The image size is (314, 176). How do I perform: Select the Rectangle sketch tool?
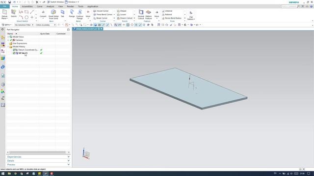26,12
